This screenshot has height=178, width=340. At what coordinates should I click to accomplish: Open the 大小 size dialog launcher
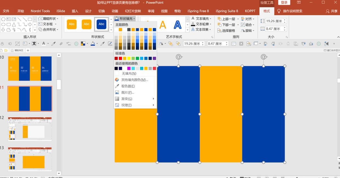point(287,37)
